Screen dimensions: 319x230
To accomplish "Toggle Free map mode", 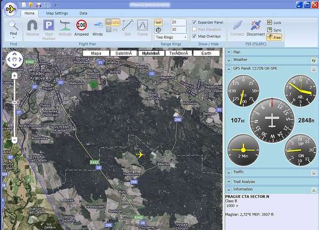I will (x=274, y=37).
